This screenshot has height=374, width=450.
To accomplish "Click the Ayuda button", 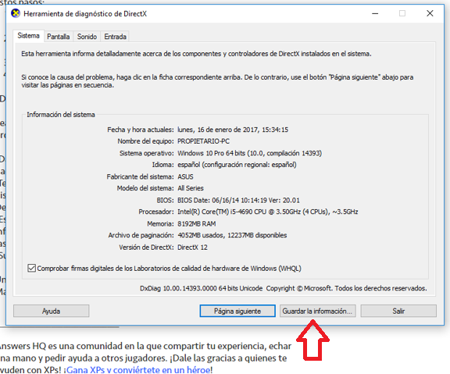I will pos(51,311).
